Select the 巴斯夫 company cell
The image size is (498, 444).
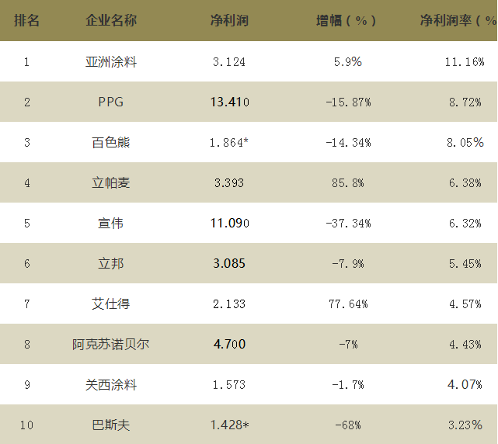(110, 425)
